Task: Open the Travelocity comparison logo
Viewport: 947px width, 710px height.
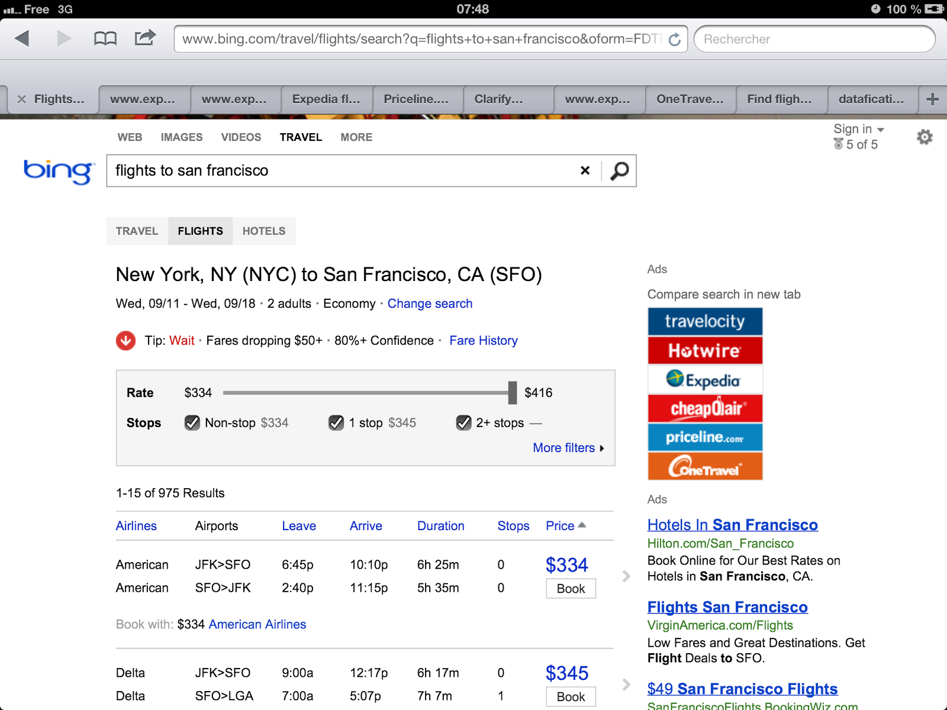Action: coord(705,321)
